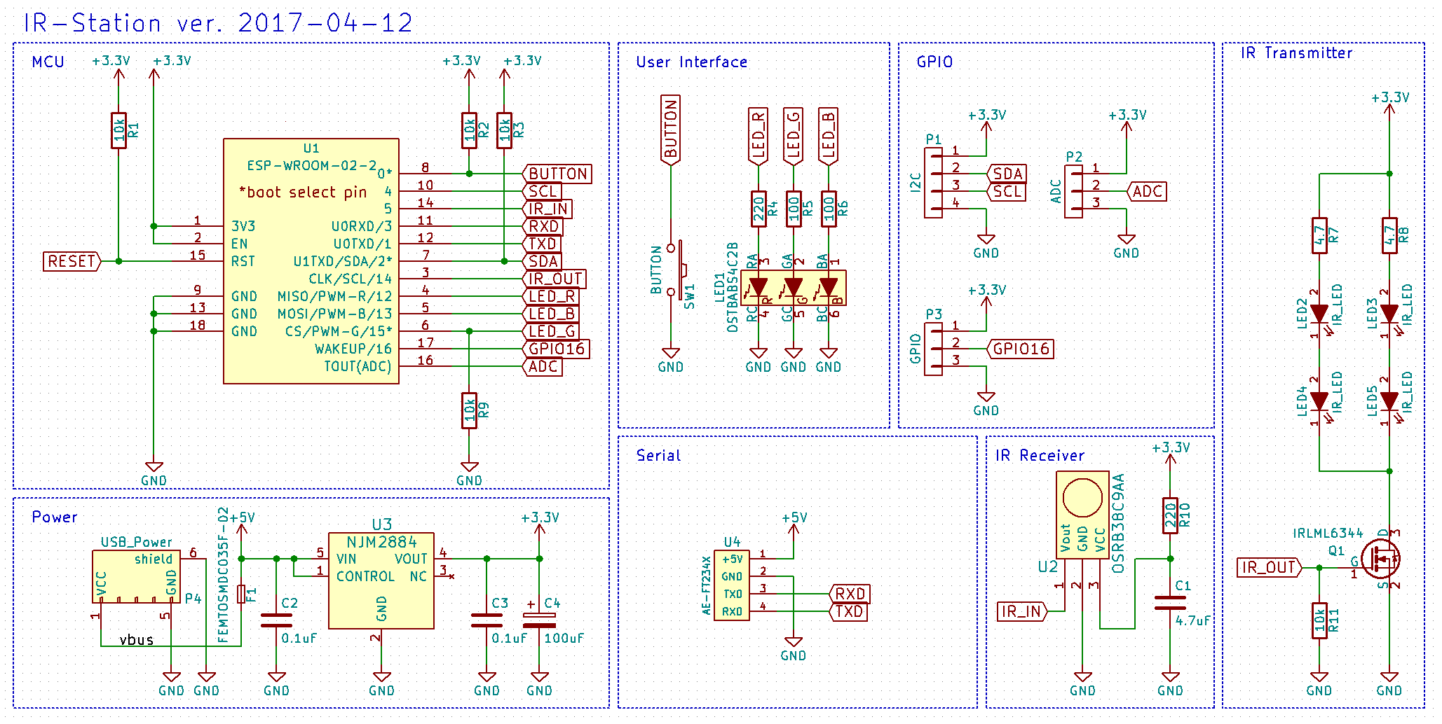This screenshot has width=1442, height=724.
Task: Select resistor R5 100
Action: point(794,209)
